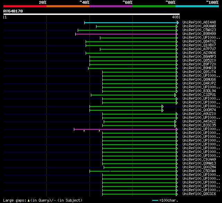Click the purple arrowhead ending the B9RH99 bar
Image resolution: width=222 pixels, height=203 pixels.
pyautogui.click(x=177, y=34)
